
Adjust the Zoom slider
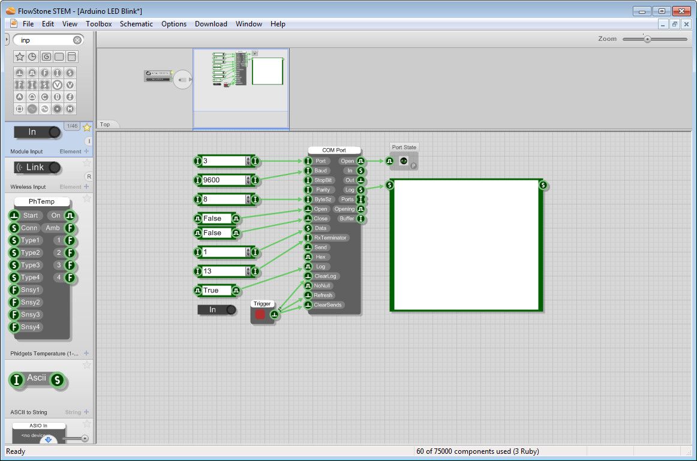648,38
